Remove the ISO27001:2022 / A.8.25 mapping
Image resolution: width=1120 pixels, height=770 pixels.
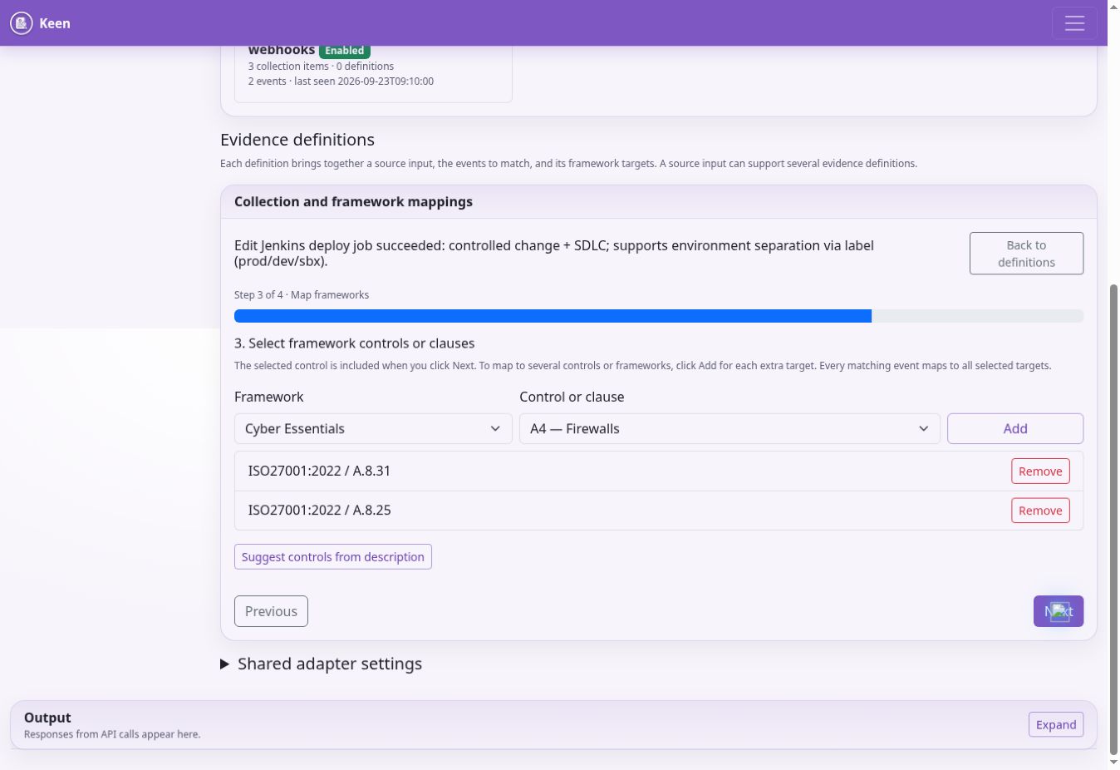[1040, 511]
